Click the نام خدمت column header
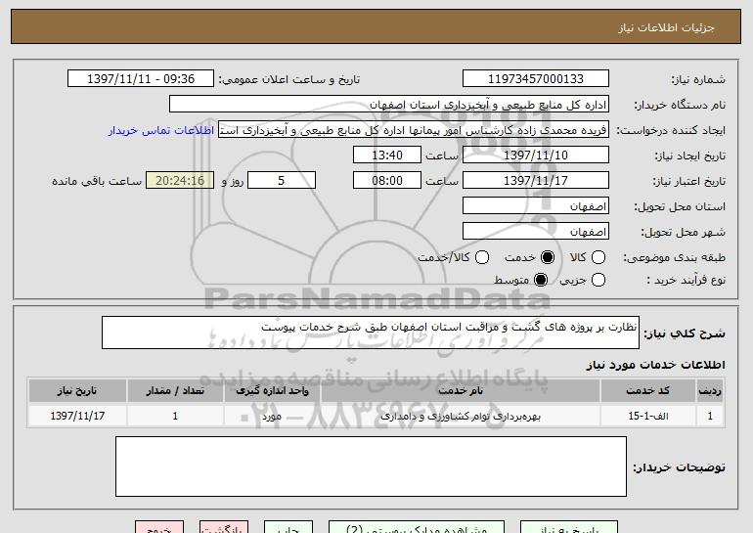The height and width of the screenshot is (533, 753). [460, 391]
